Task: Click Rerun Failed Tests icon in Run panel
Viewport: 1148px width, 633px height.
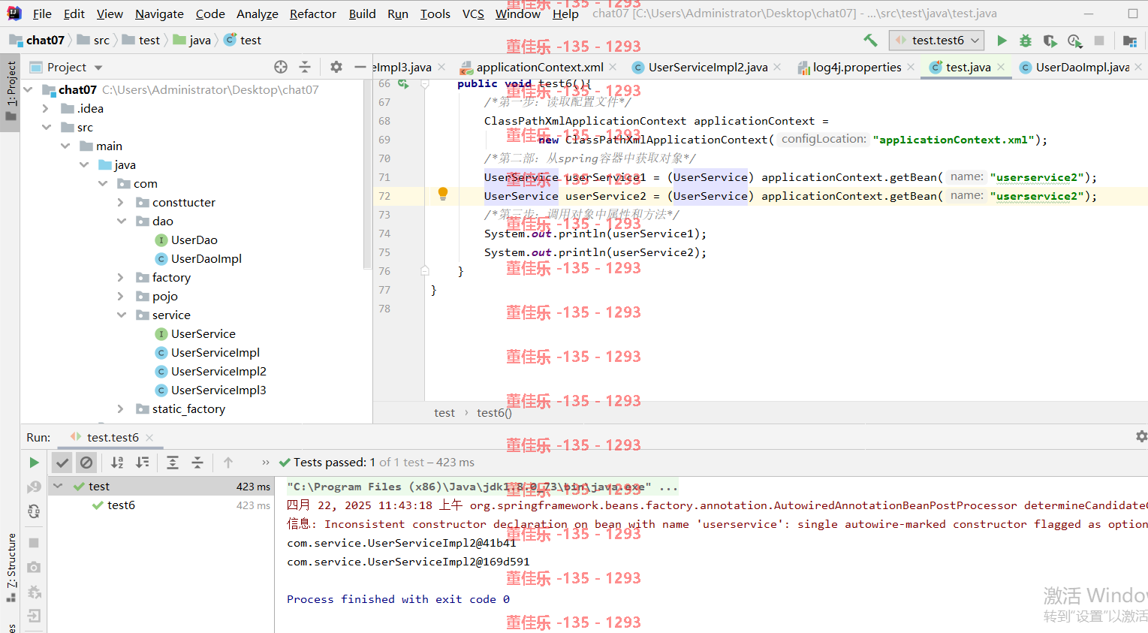Action: pyautogui.click(x=34, y=487)
